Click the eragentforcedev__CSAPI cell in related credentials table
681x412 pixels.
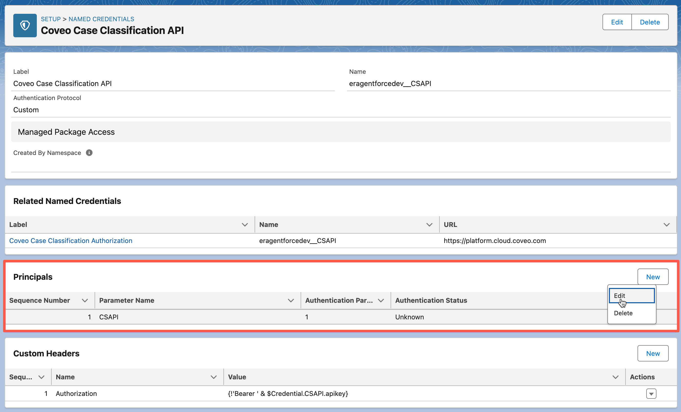(x=298, y=241)
